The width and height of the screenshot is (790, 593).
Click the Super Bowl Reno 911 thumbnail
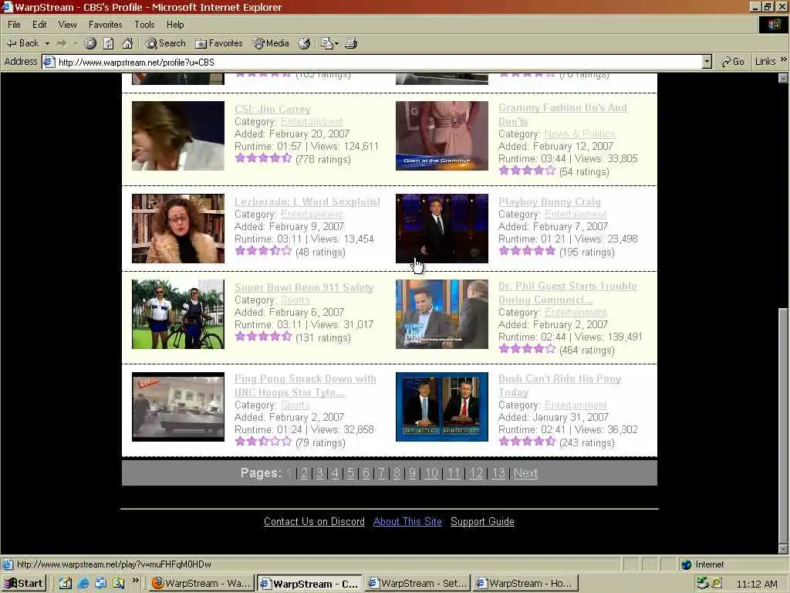(178, 314)
